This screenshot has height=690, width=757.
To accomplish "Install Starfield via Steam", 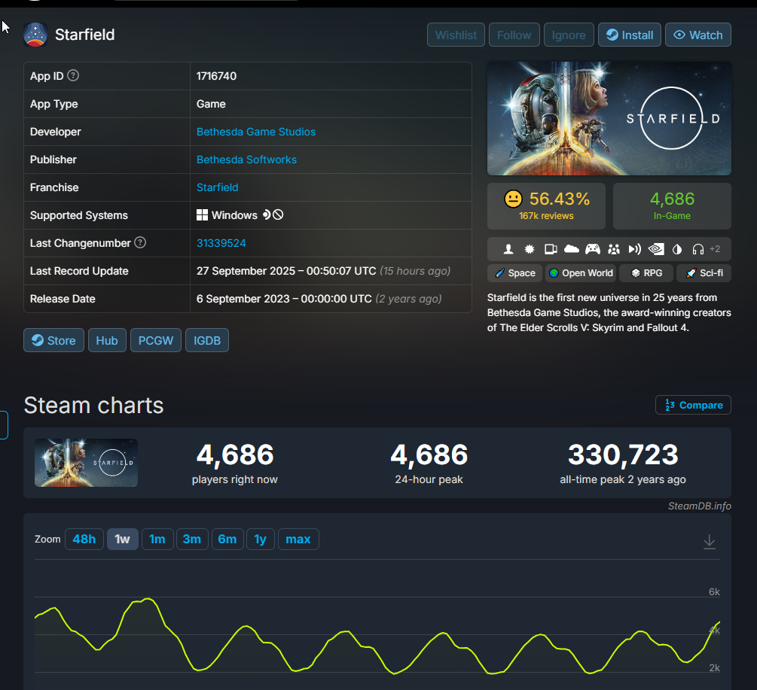I will 630,35.
